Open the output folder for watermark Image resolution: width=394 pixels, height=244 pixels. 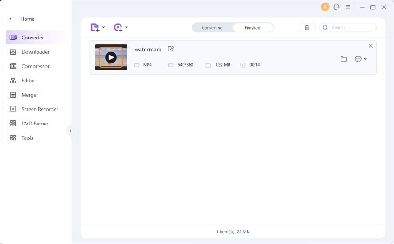click(343, 59)
